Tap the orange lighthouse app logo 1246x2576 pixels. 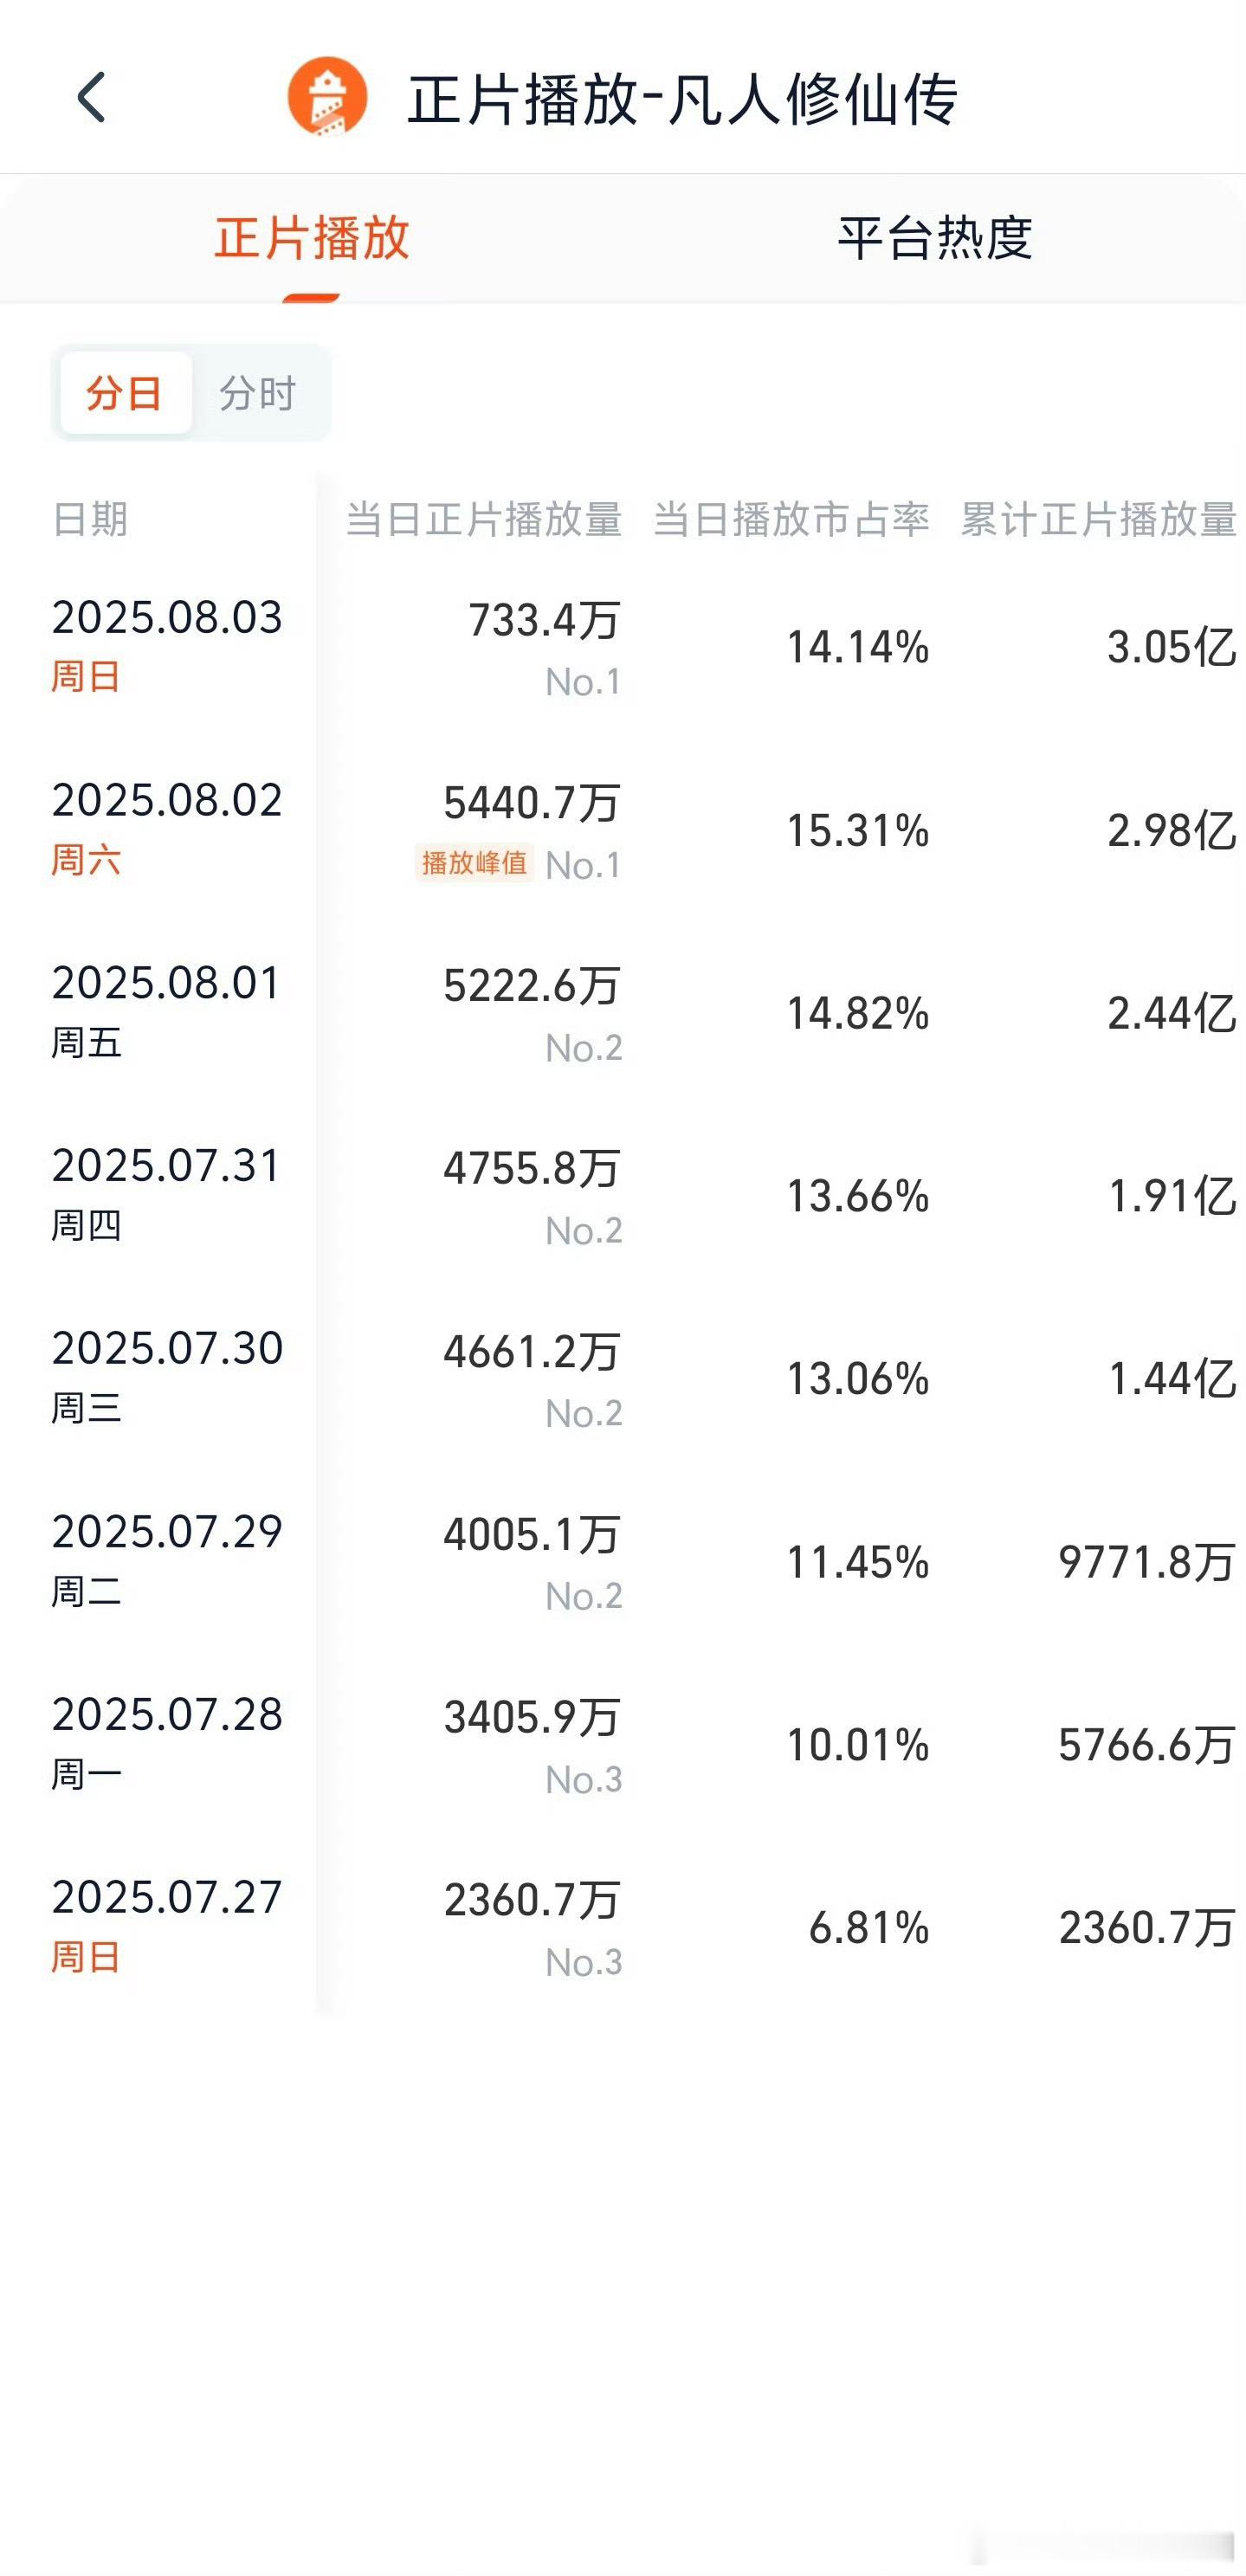327,97
